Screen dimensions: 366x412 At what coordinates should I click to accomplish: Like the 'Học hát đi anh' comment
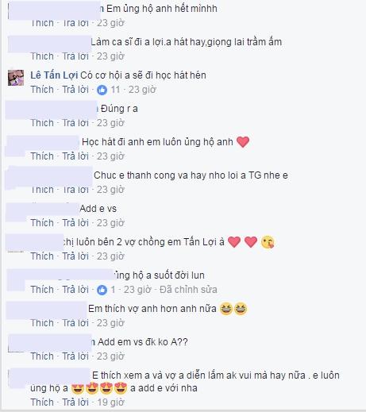click(42, 156)
